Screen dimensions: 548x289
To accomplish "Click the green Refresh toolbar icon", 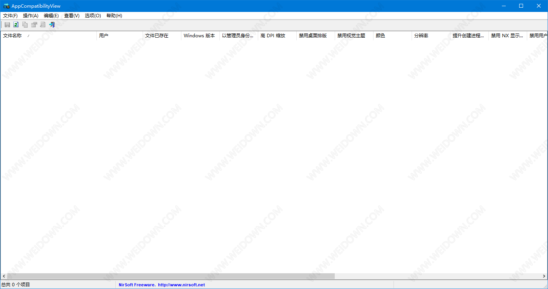I will 16,25.
